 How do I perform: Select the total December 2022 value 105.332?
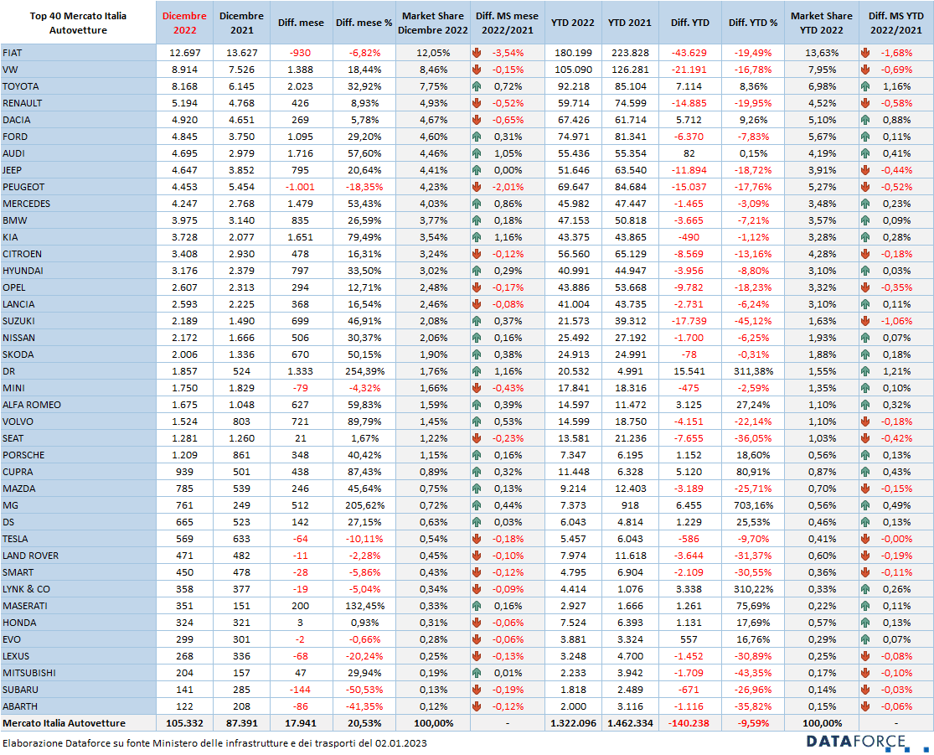coord(184,723)
